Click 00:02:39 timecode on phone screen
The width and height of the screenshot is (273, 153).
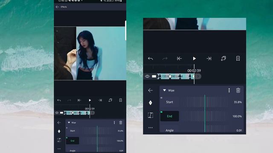click(90, 109)
